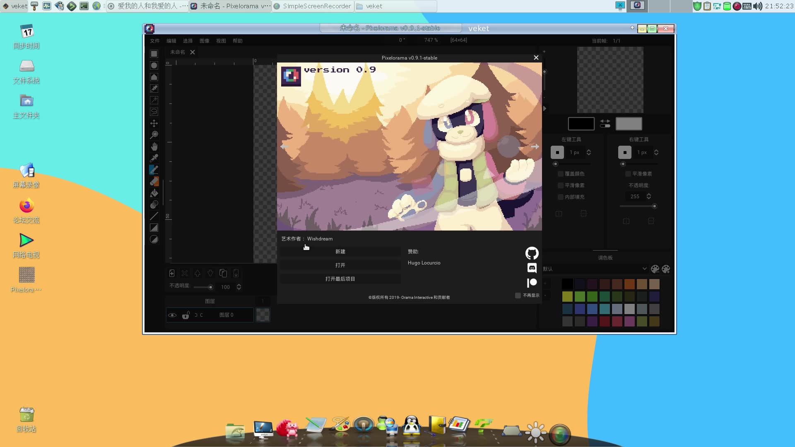Screen dimensions: 795x447
Task: Click the right tool brush shape button
Action: (x=625, y=152)
